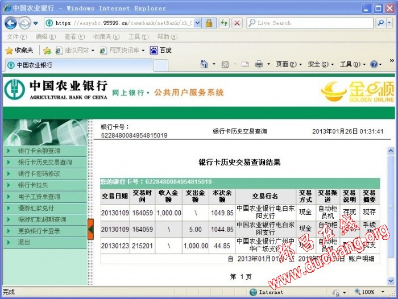Image resolution: width=398 pixels, height=299 pixels.
Task: Expand the Print options dropdown arrow
Action: (269, 64)
